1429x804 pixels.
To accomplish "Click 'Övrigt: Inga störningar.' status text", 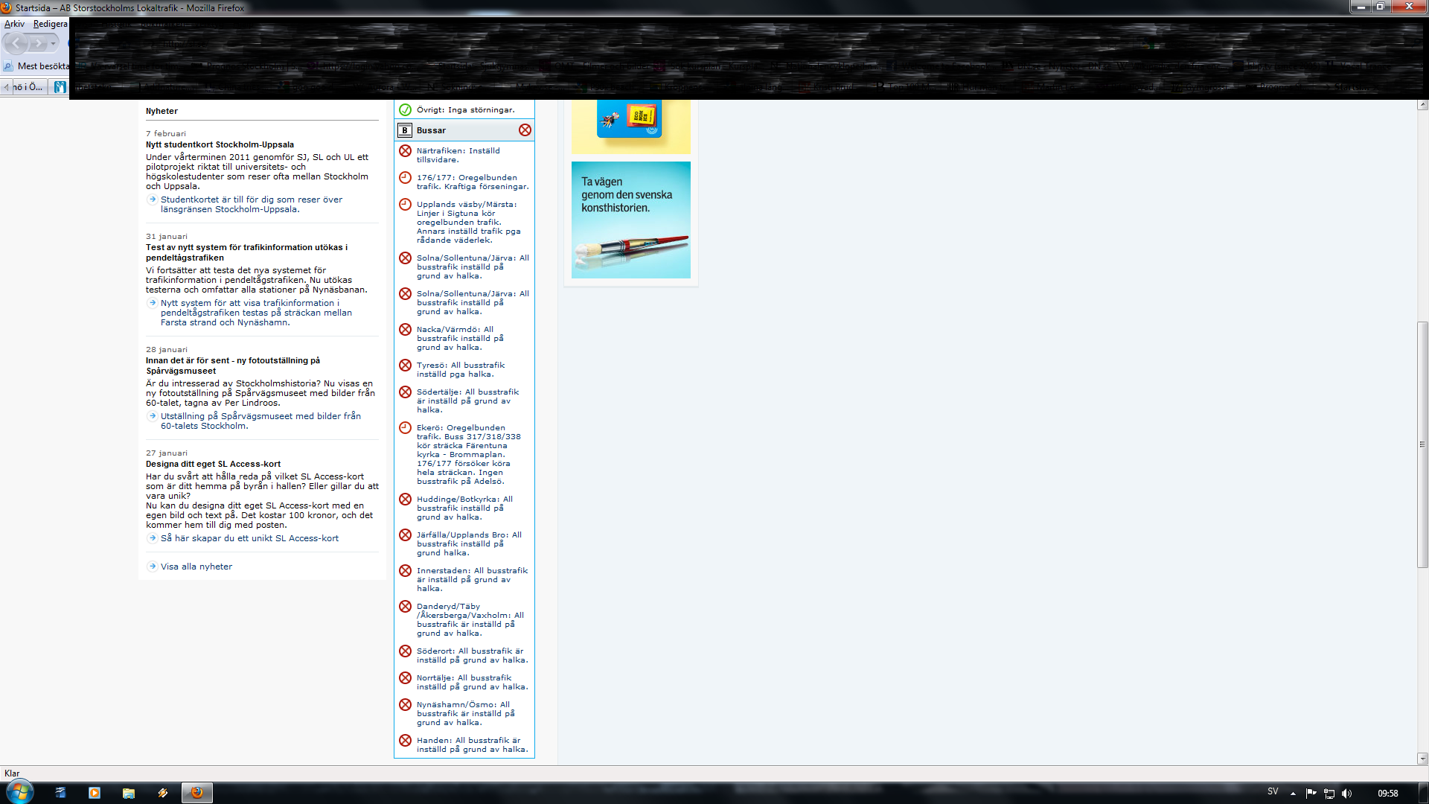I will [x=465, y=110].
